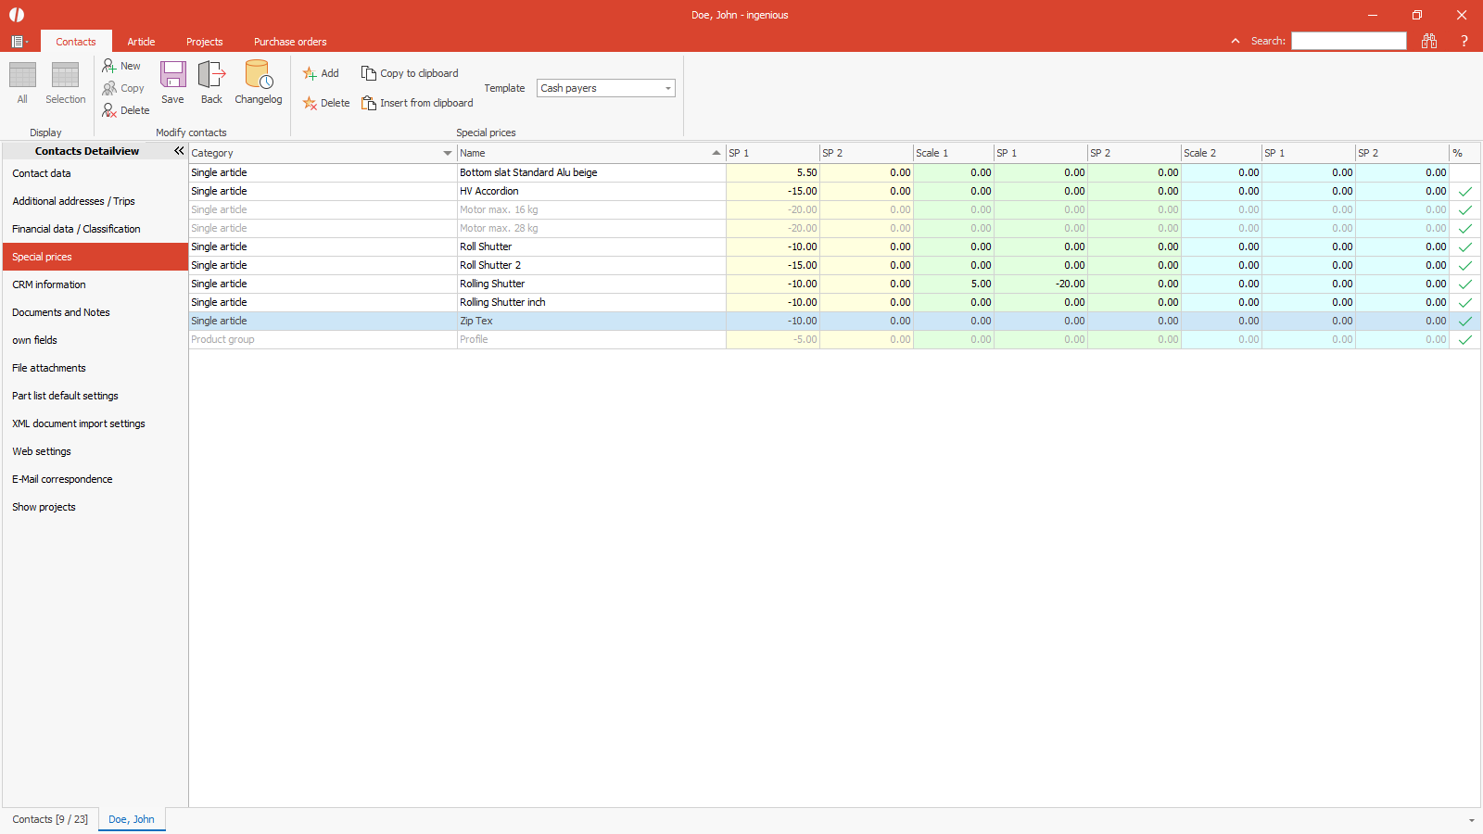This screenshot has width=1483, height=834.
Task: Go to Documents and Notes
Action: 61,312
